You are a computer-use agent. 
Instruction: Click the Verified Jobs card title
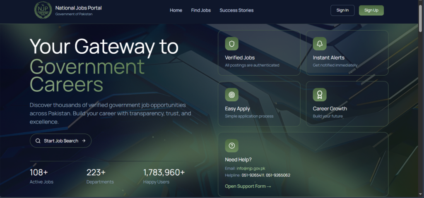click(240, 57)
